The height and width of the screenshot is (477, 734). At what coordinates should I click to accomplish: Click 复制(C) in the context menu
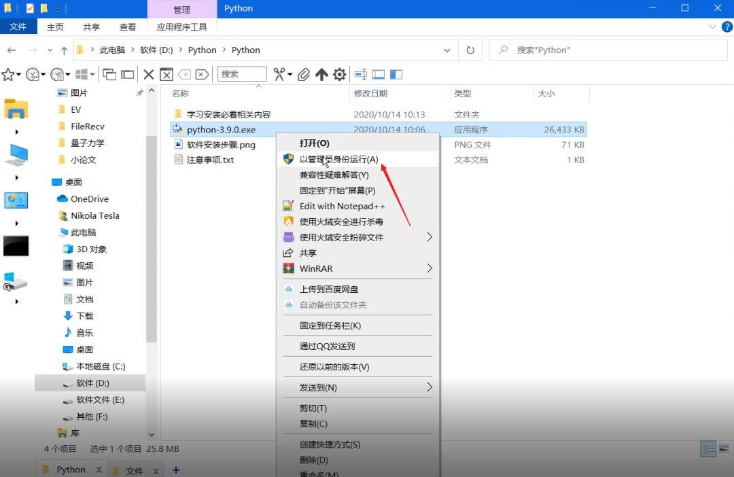tap(313, 423)
